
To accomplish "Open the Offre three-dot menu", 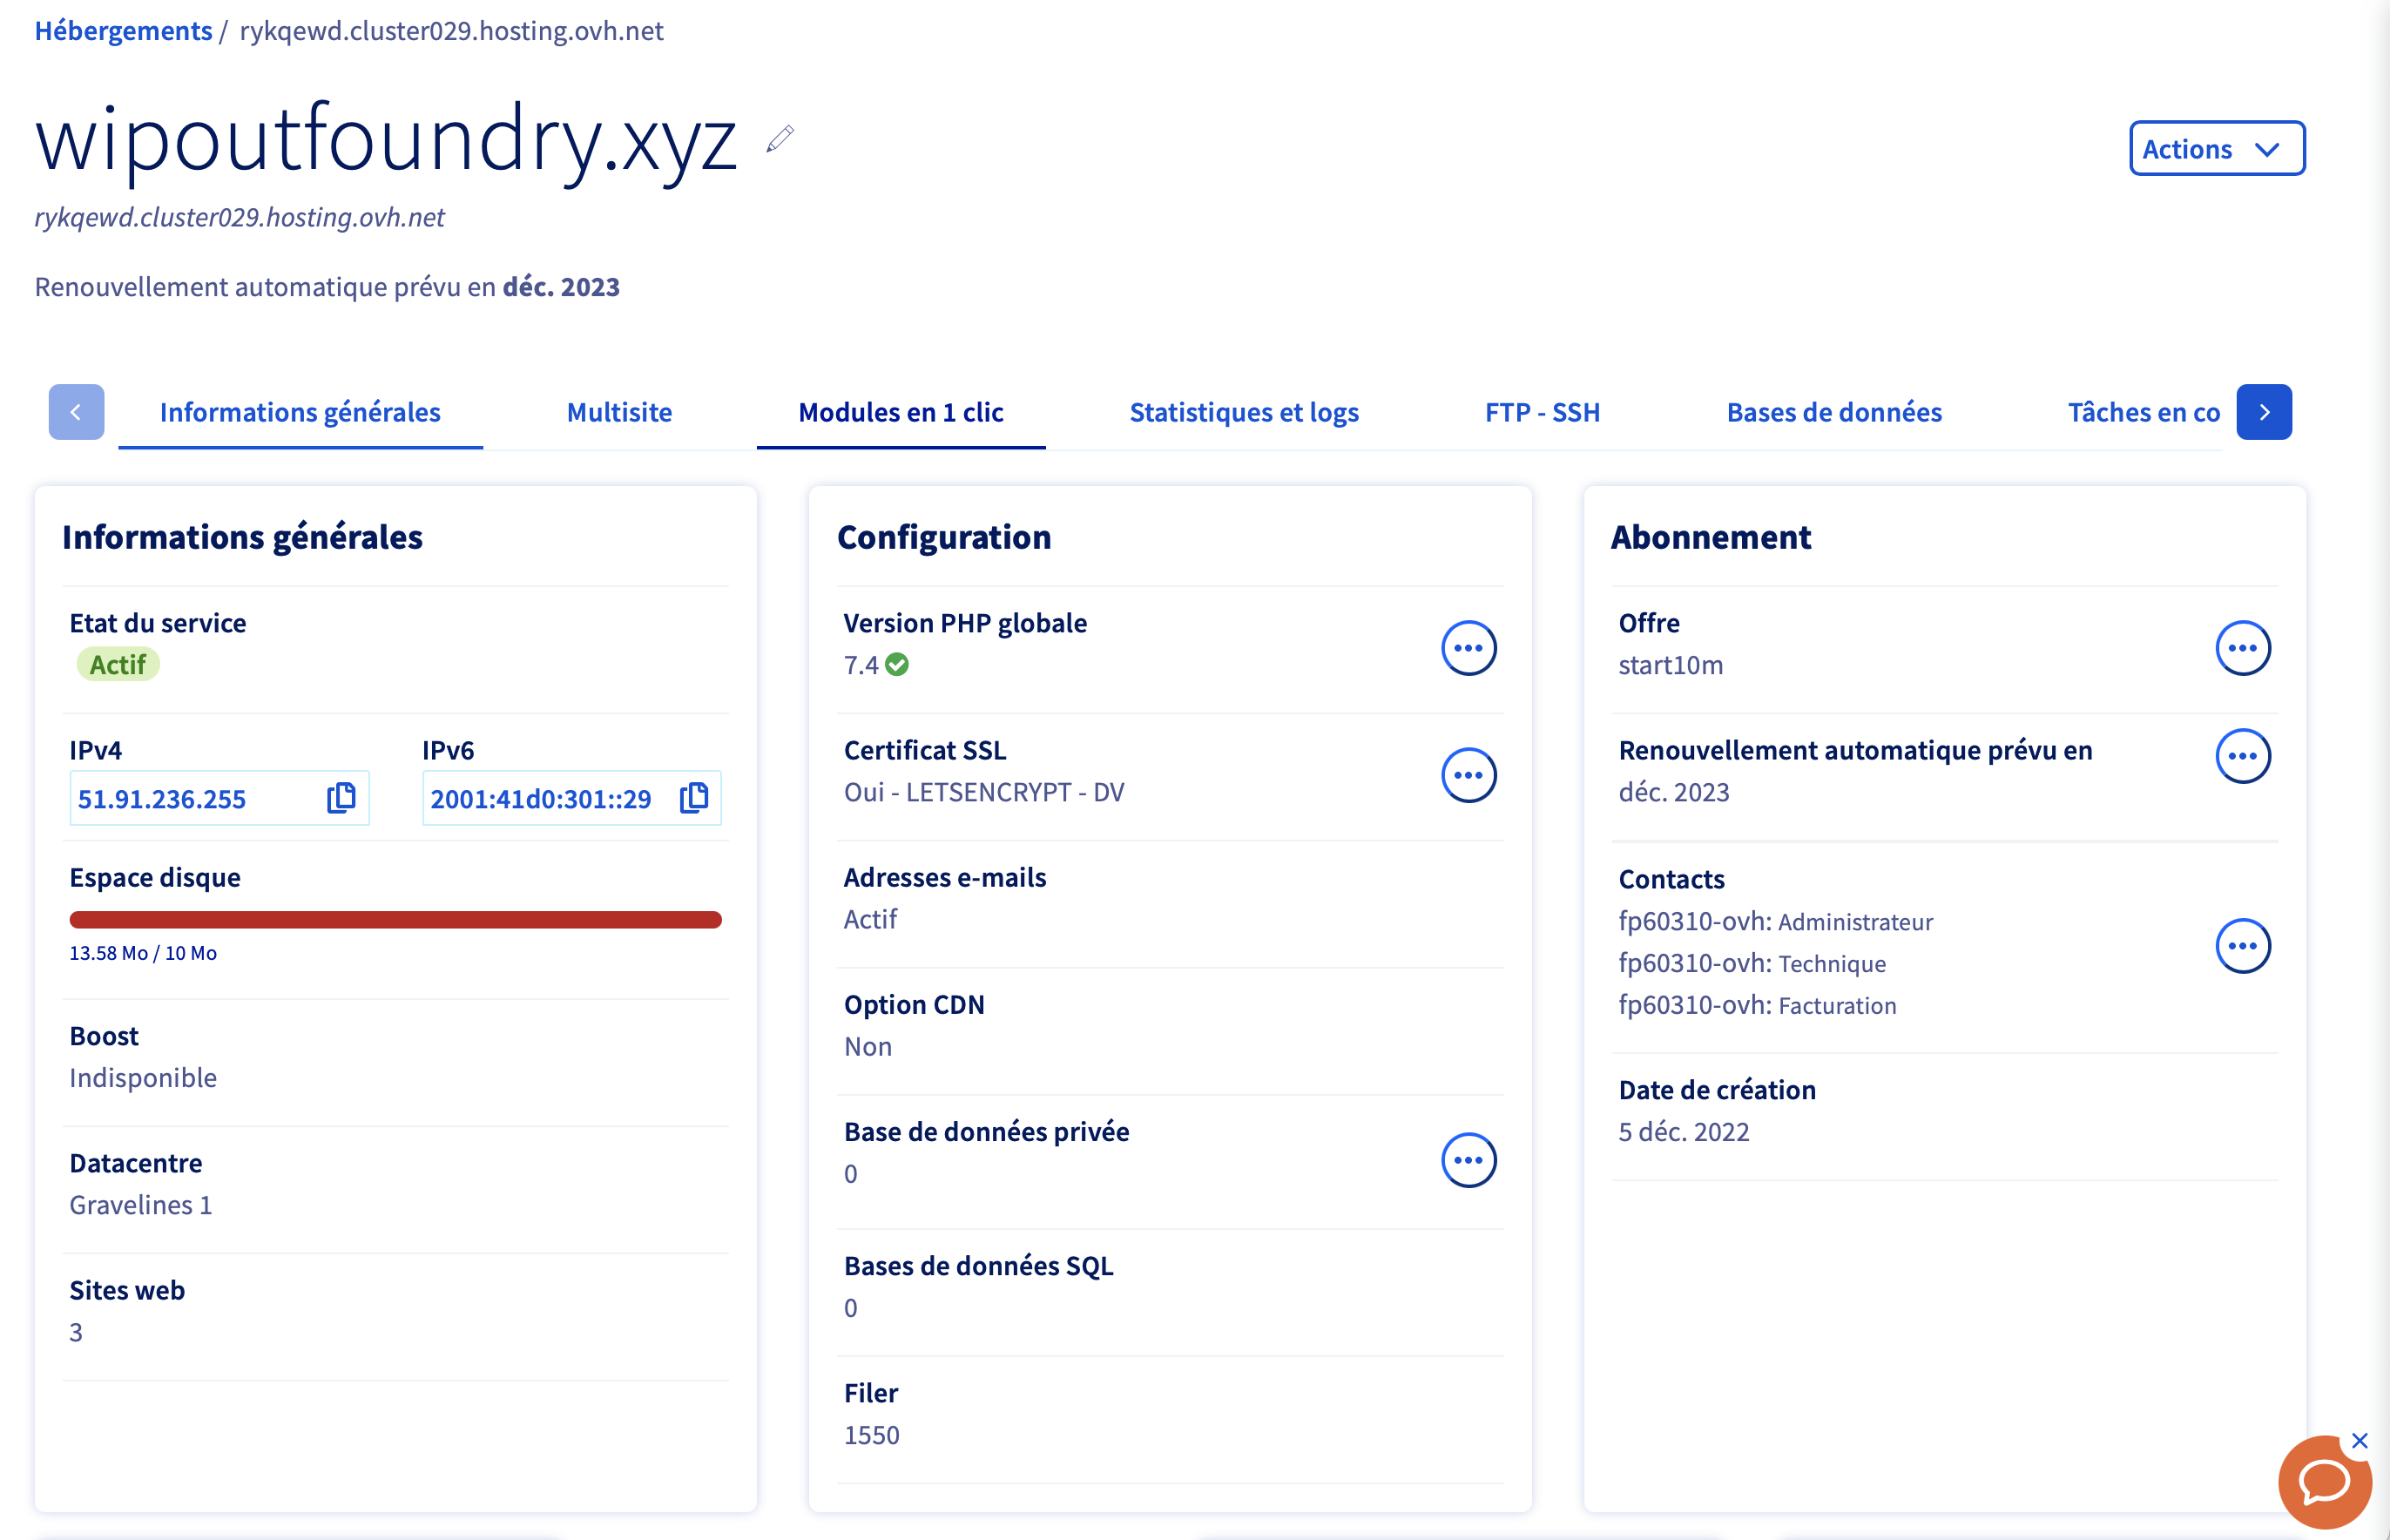I will point(2242,648).
